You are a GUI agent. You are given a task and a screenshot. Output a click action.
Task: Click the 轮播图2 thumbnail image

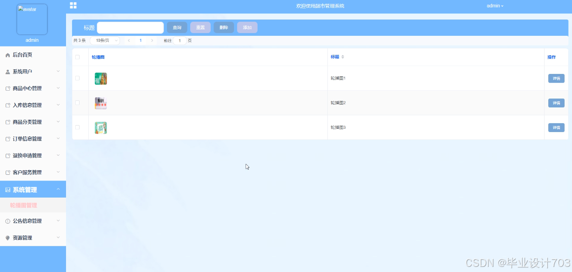coord(101,103)
